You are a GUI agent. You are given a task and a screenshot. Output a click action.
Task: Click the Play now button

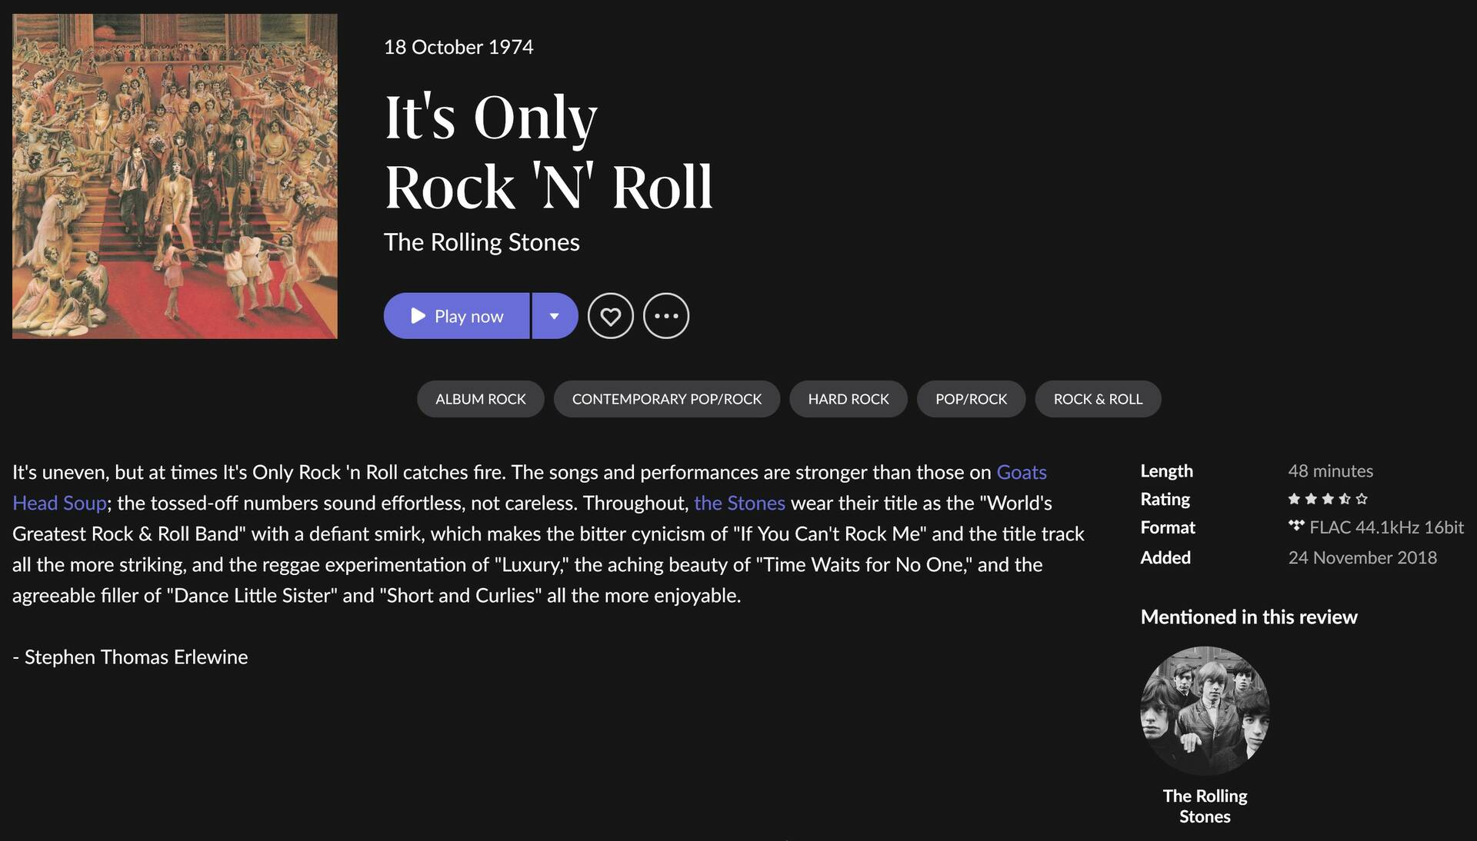pyautogui.click(x=456, y=316)
